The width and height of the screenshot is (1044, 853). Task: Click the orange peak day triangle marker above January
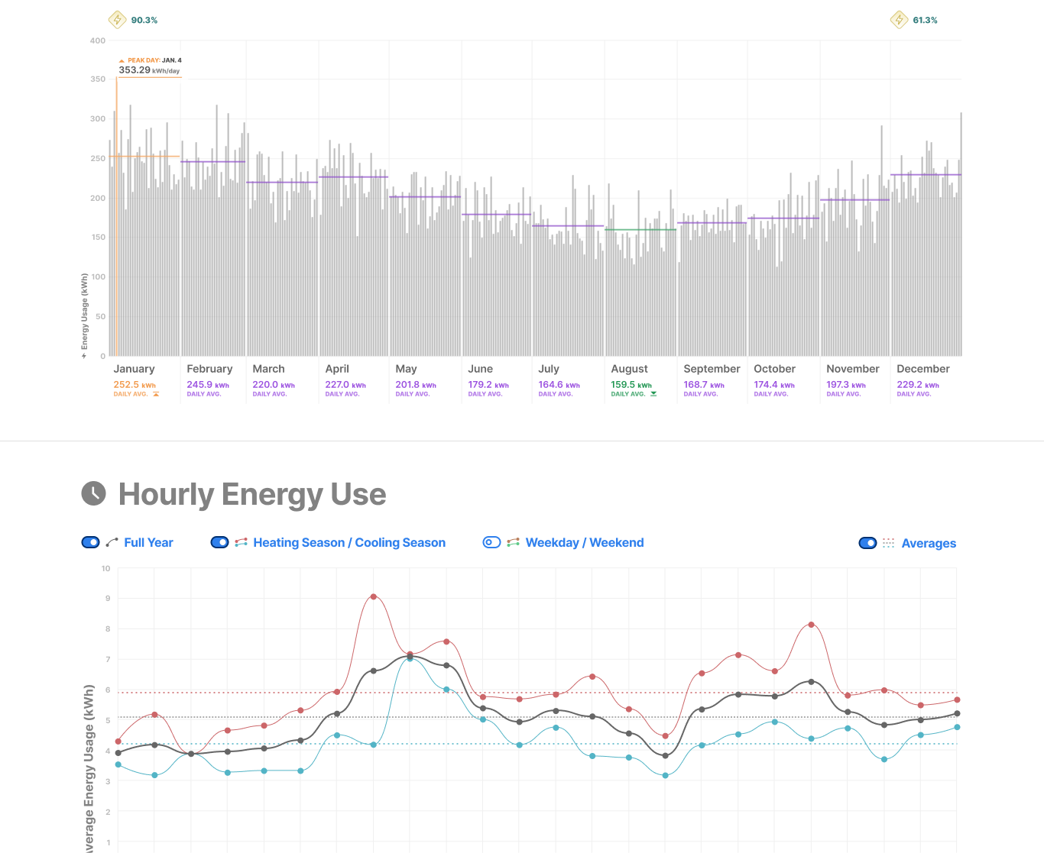122,60
